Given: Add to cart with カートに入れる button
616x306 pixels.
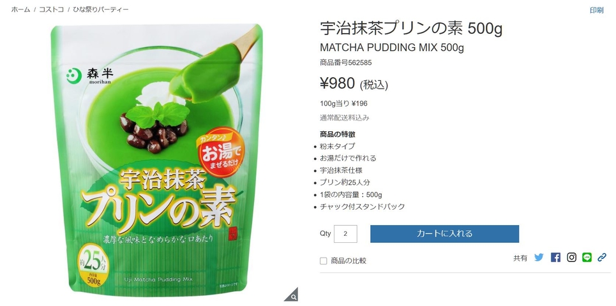Looking at the screenshot, I should click(444, 234).
